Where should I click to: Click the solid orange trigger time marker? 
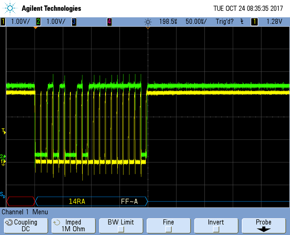[35, 28]
